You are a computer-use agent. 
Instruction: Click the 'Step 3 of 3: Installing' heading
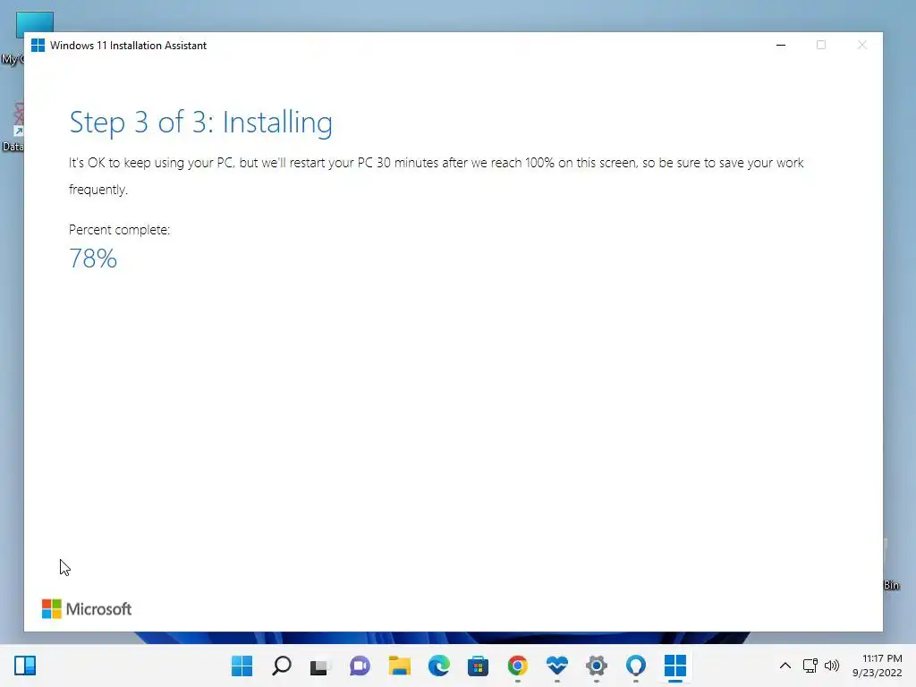click(x=200, y=123)
